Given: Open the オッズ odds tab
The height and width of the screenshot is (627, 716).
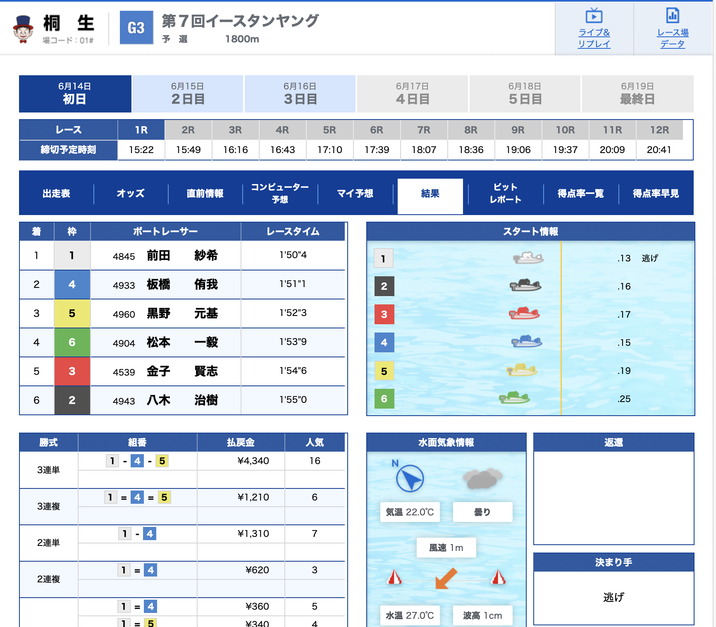Looking at the screenshot, I should [x=131, y=193].
